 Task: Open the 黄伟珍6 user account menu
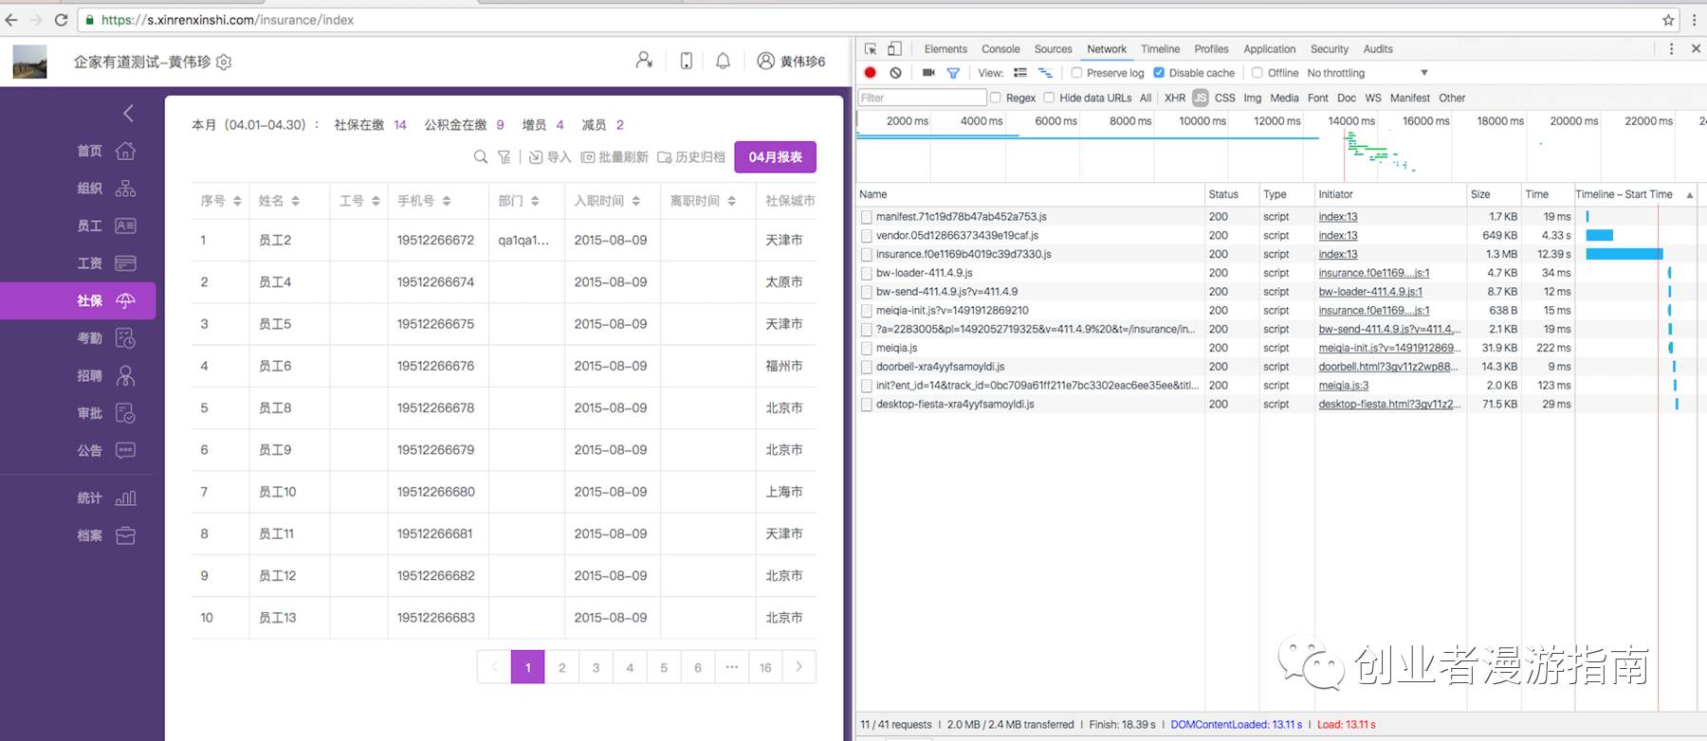(791, 61)
